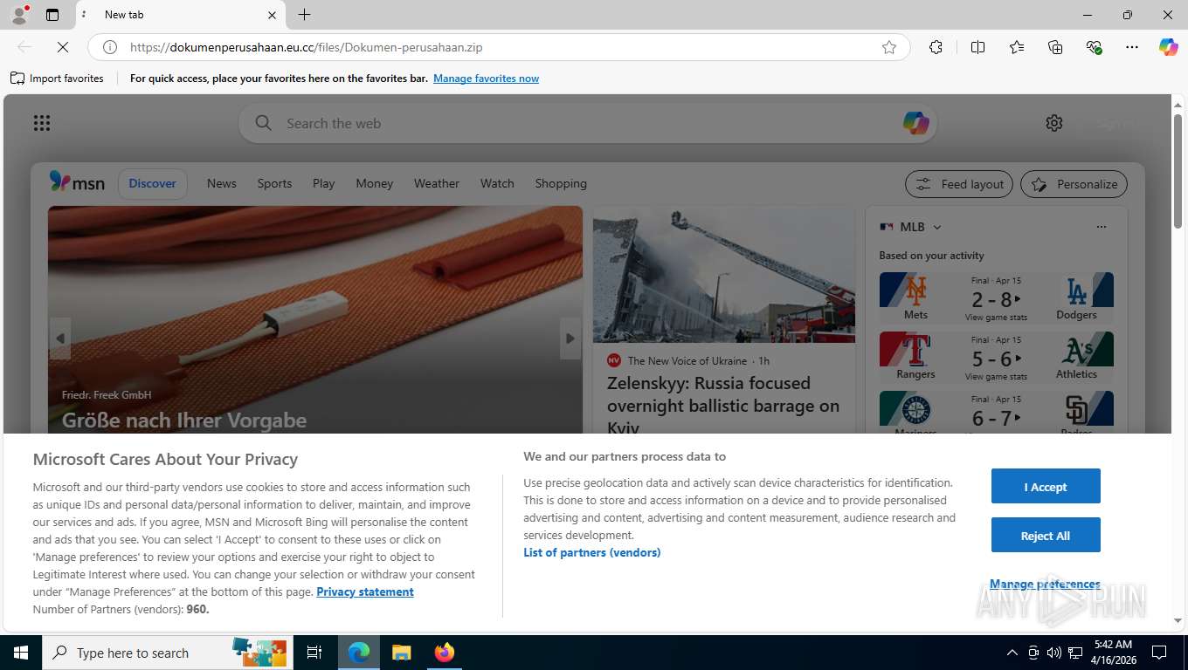Open the Windows Start menu
This screenshot has height=670, width=1188.
tap(21, 653)
